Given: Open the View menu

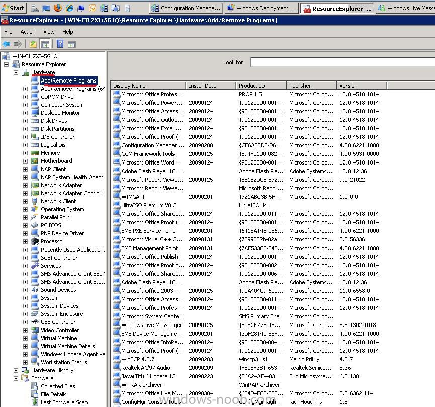Looking at the screenshot, I should (x=49, y=32).
